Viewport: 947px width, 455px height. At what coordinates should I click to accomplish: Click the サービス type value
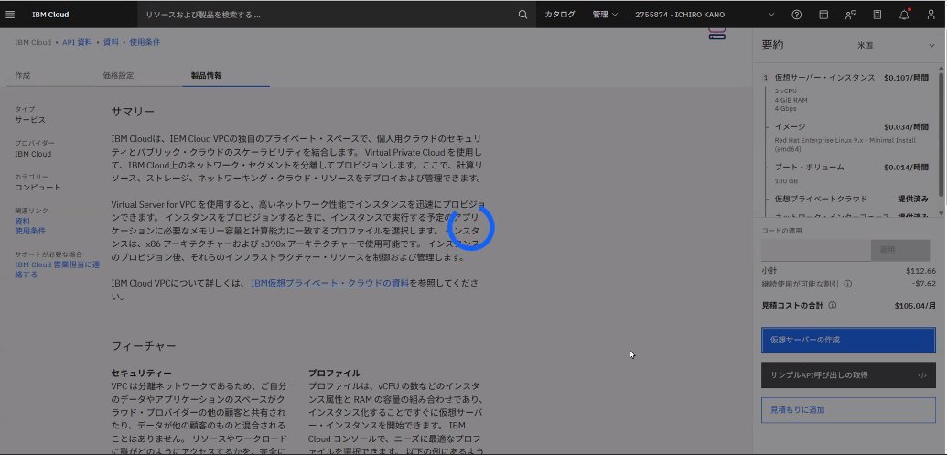(30, 120)
